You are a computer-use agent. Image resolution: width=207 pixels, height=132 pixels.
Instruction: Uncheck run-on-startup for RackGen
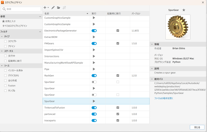(118, 75)
